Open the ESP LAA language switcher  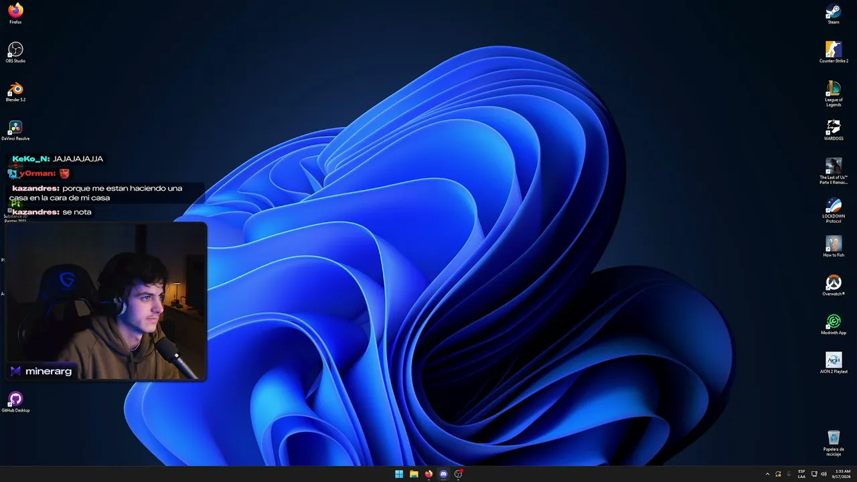tap(801, 474)
